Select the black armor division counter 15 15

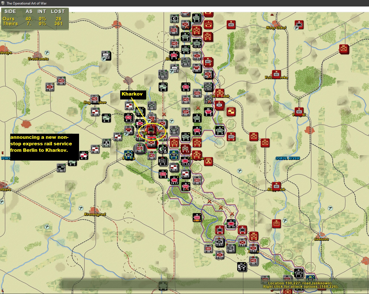point(197,43)
